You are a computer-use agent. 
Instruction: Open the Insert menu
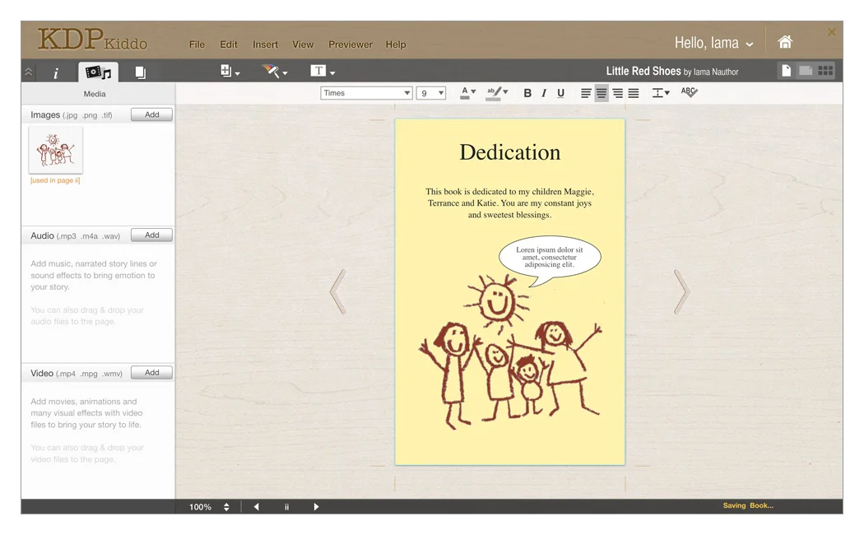tap(265, 44)
